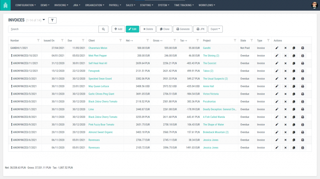Click the user avatar in the top right
This screenshot has height=179, width=320.
(314, 5)
